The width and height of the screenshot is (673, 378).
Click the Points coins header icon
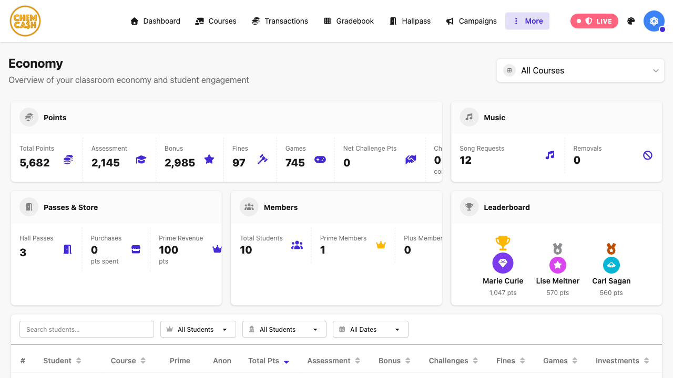(x=29, y=117)
